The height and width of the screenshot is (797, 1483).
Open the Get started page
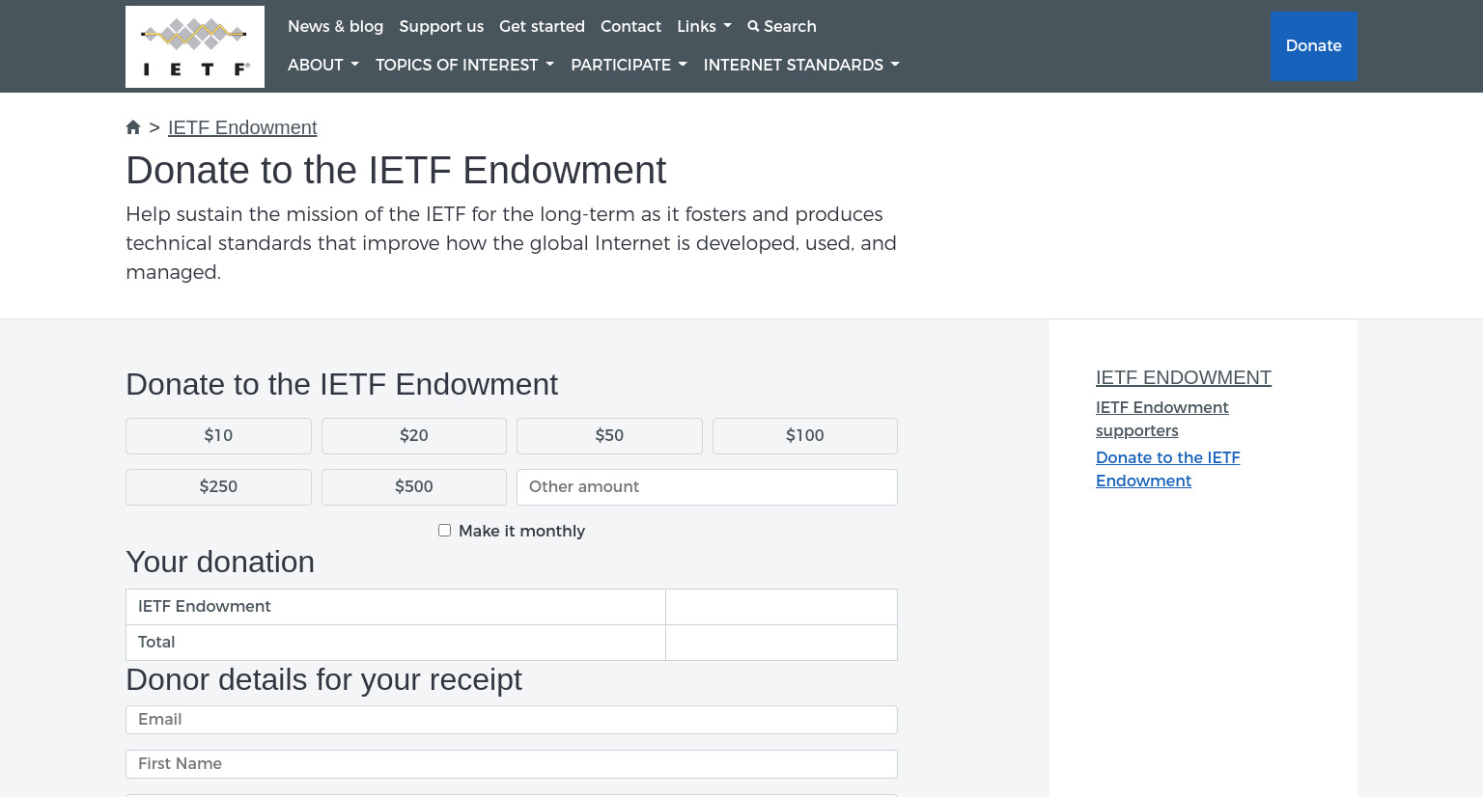tap(542, 26)
